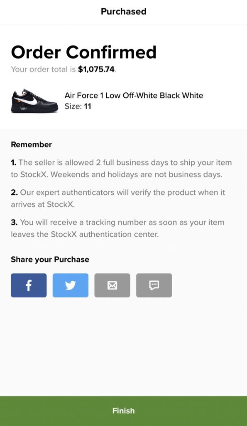Share purchase on Facebook
The width and height of the screenshot is (247, 426).
(29, 285)
